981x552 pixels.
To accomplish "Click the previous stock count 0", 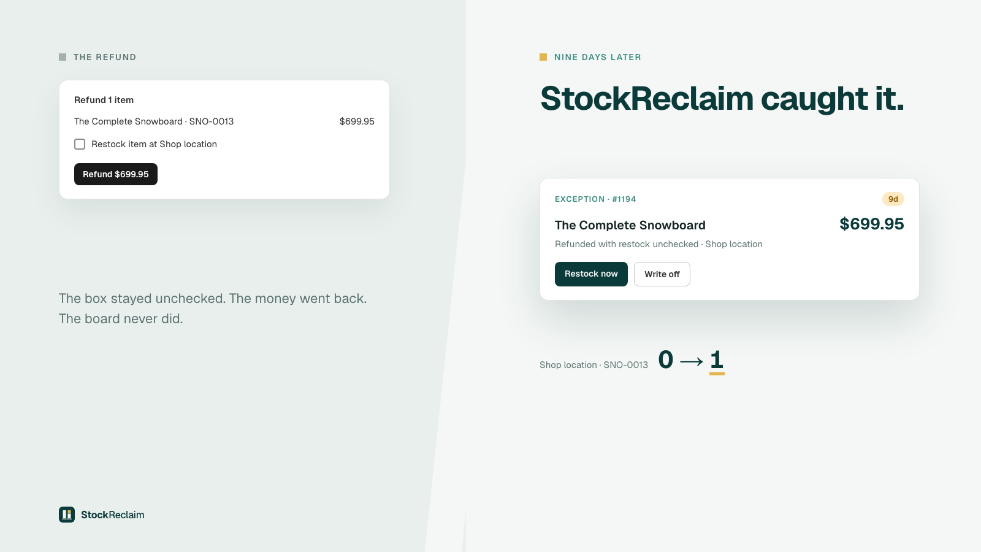I will (666, 359).
